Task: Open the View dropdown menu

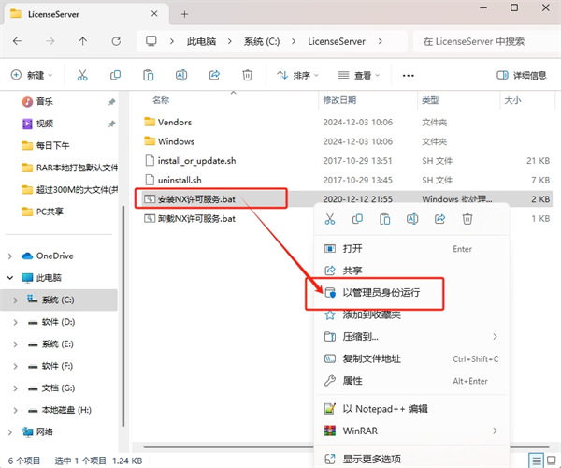Action: click(x=359, y=75)
